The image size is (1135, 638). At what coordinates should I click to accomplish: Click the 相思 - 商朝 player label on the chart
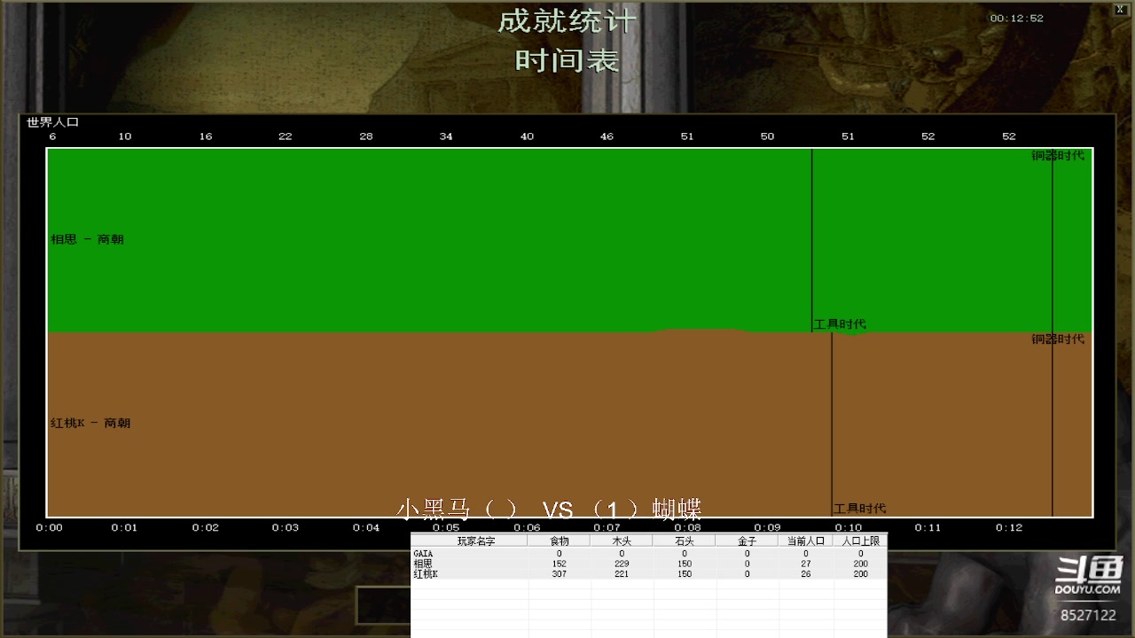click(x=87, y=239)
